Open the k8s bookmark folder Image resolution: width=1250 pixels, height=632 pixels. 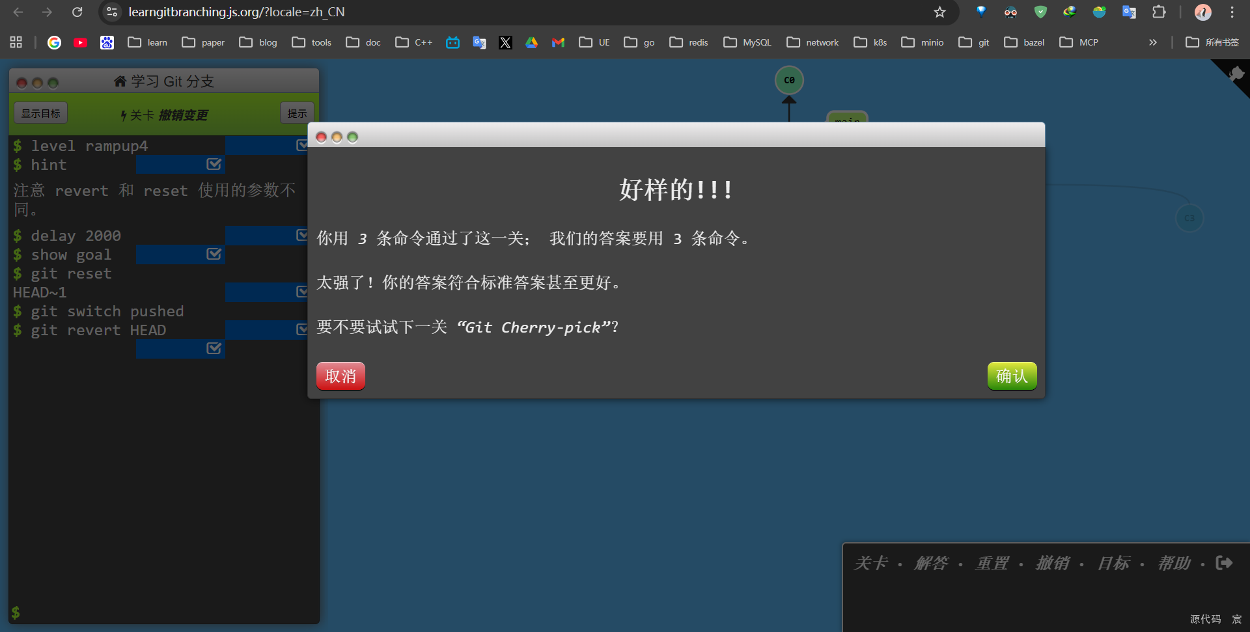click(x=870, y=42)
